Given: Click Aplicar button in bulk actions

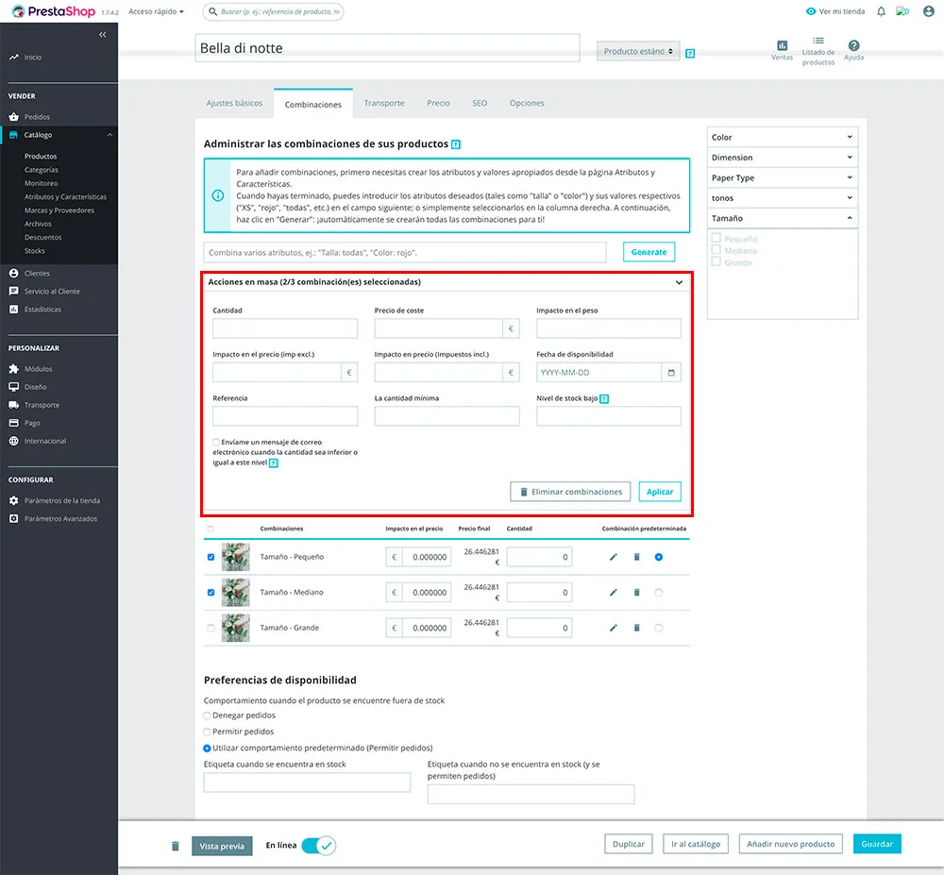Looking at the screenshot, I should (660, 492).
